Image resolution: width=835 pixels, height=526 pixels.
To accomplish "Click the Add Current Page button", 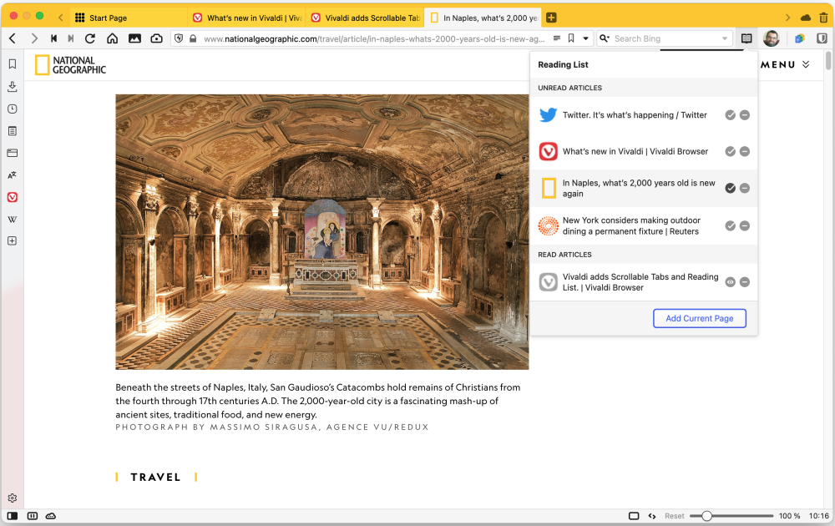I will 699,318.
